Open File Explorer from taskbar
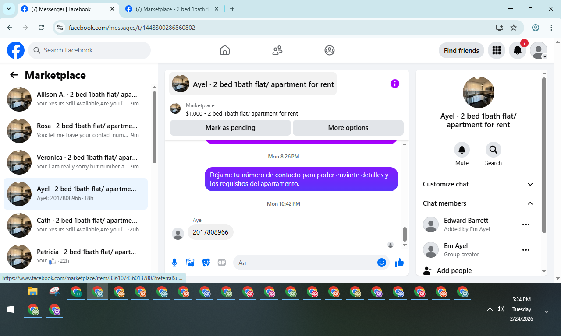 [33, 292]
